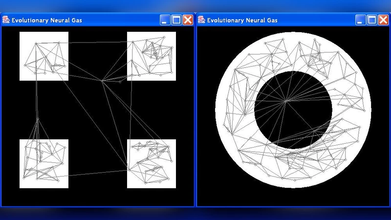Minimize the left Evolutionary Neural Gas window
This screenshot has width=391, height=220.
tap(165, 20)
